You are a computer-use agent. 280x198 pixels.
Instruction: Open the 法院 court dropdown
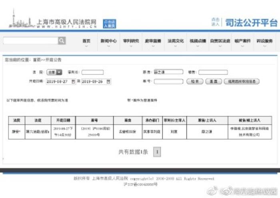54,72
